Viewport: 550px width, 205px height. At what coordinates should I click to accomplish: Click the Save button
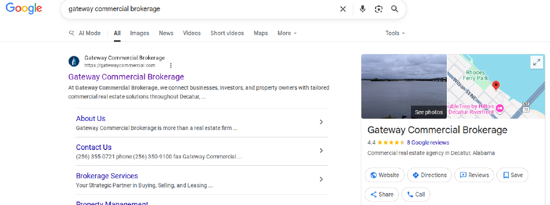pos(512,175)
